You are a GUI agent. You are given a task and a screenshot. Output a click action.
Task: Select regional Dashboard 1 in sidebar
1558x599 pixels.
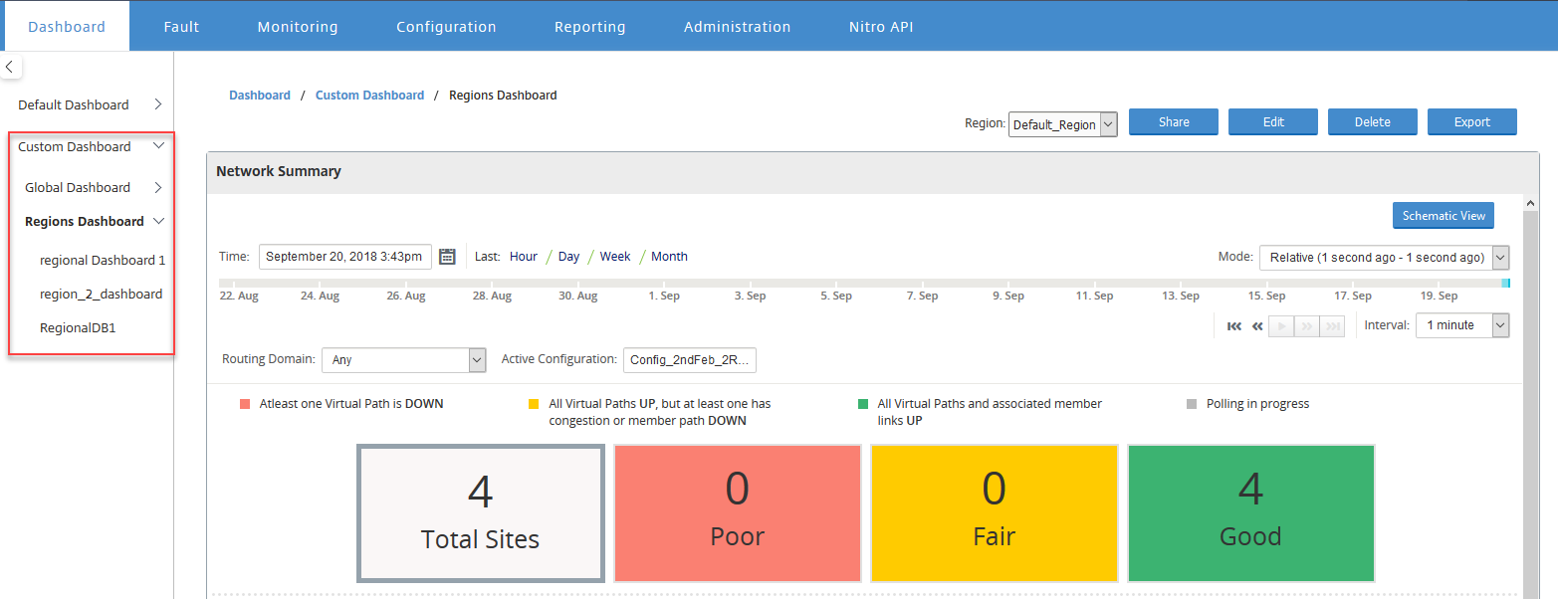click(x=103, y=261)
